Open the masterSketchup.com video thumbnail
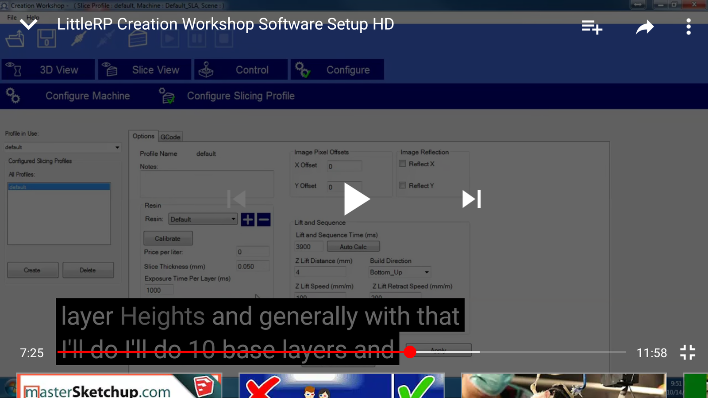The height and width of the screenshot is (398, 708). (119, 386)
